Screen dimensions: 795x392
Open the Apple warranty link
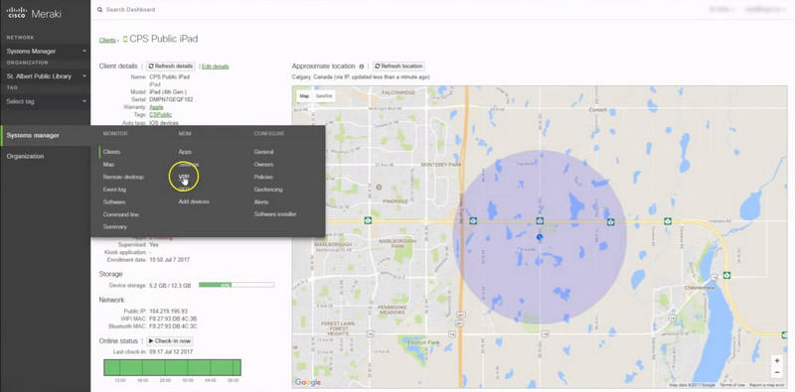click(x=156, y=107)
